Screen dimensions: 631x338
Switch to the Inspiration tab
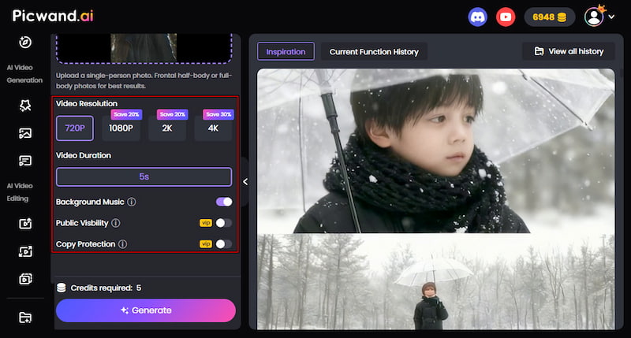pyautogui.click(x=286, y=51)
